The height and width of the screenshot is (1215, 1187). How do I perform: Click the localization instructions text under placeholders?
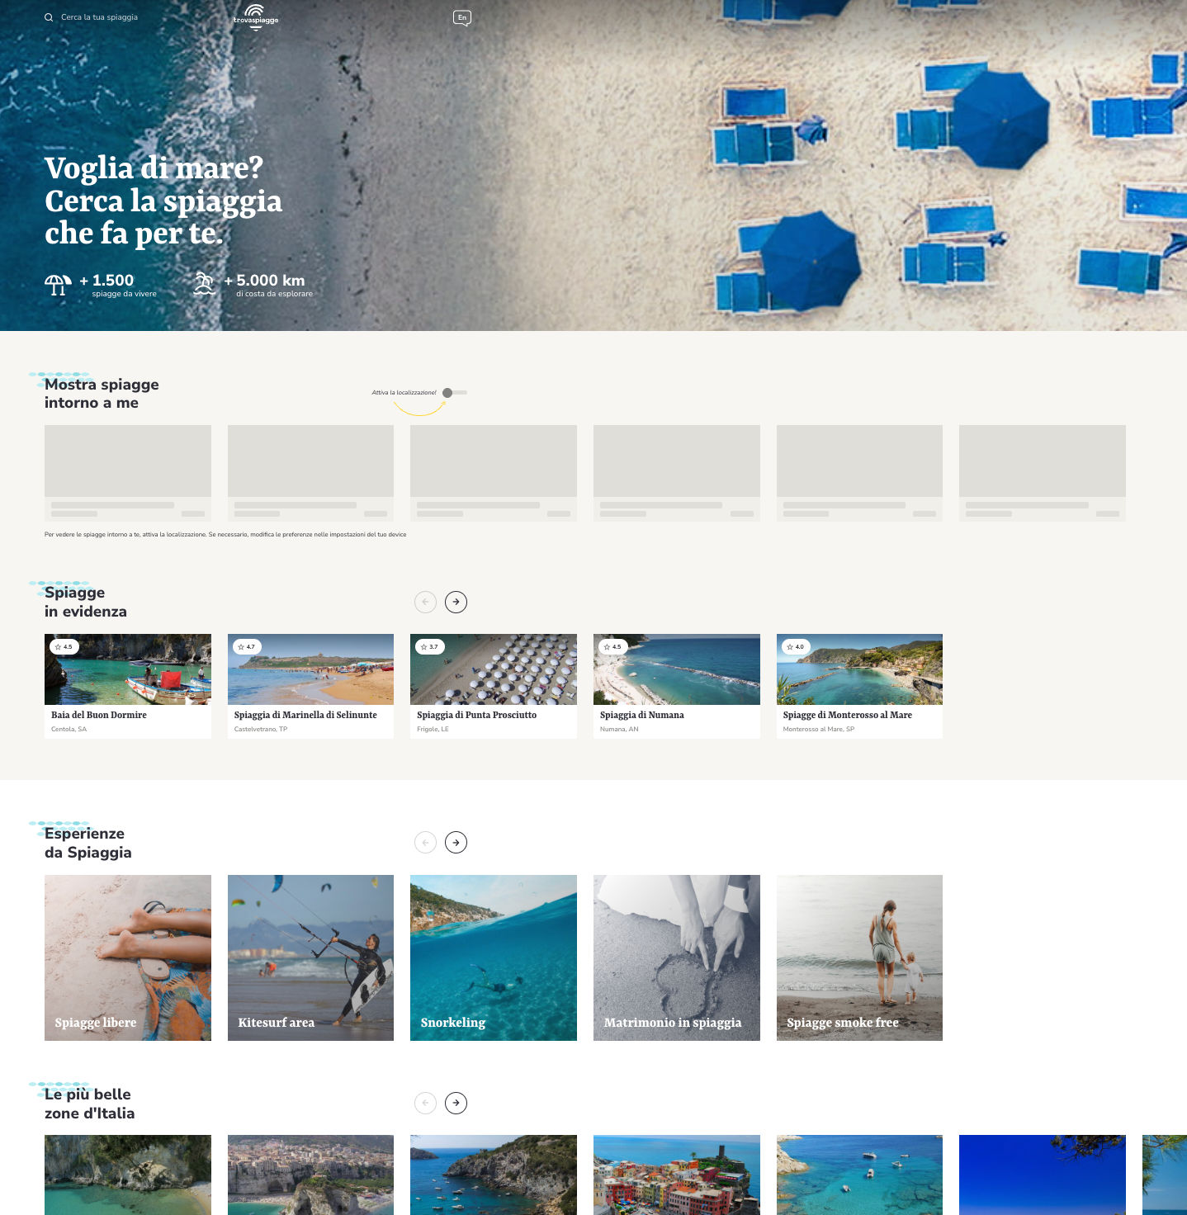pyautogui.click(x=225, y=535)
